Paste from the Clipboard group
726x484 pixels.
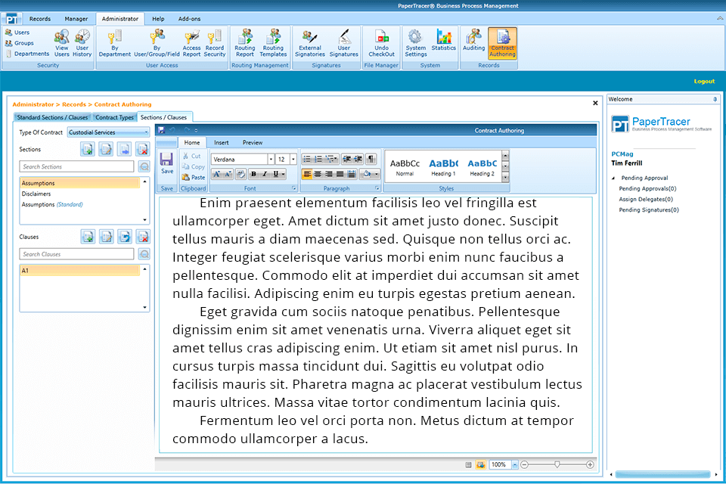(x=194, y=177)
